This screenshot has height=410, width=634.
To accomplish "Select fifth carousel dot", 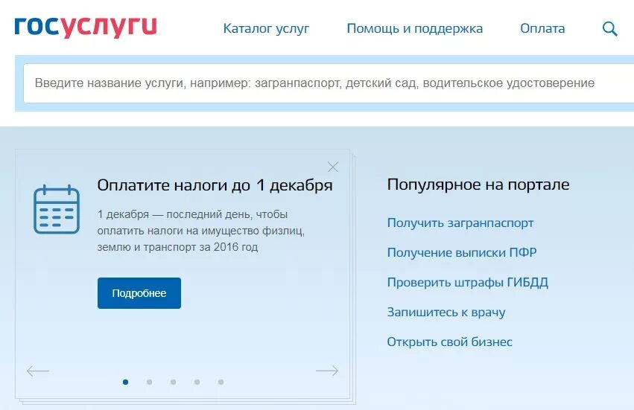I will pos(221,382).
